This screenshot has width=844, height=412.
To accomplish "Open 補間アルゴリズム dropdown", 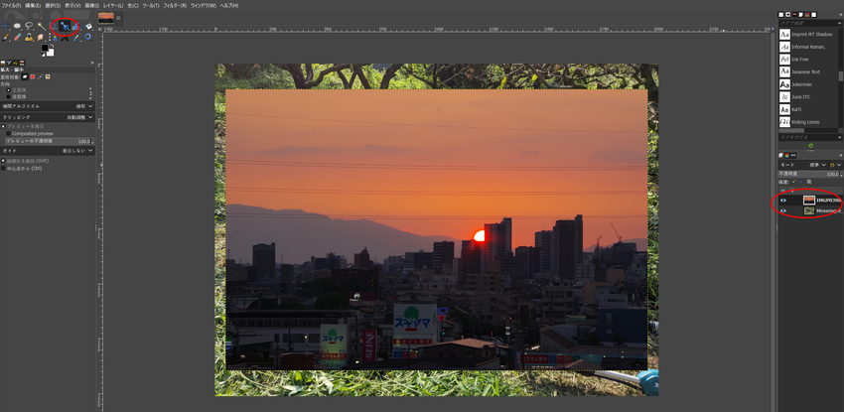I will coord(48,106).
